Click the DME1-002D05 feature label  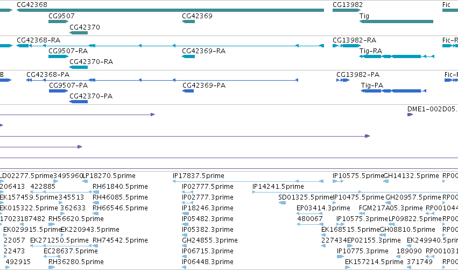433,109
